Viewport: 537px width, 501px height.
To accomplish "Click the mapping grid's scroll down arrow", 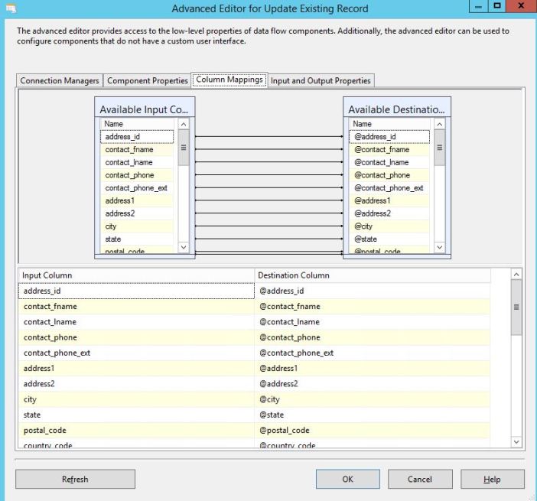I will click(x=516, y=441).
